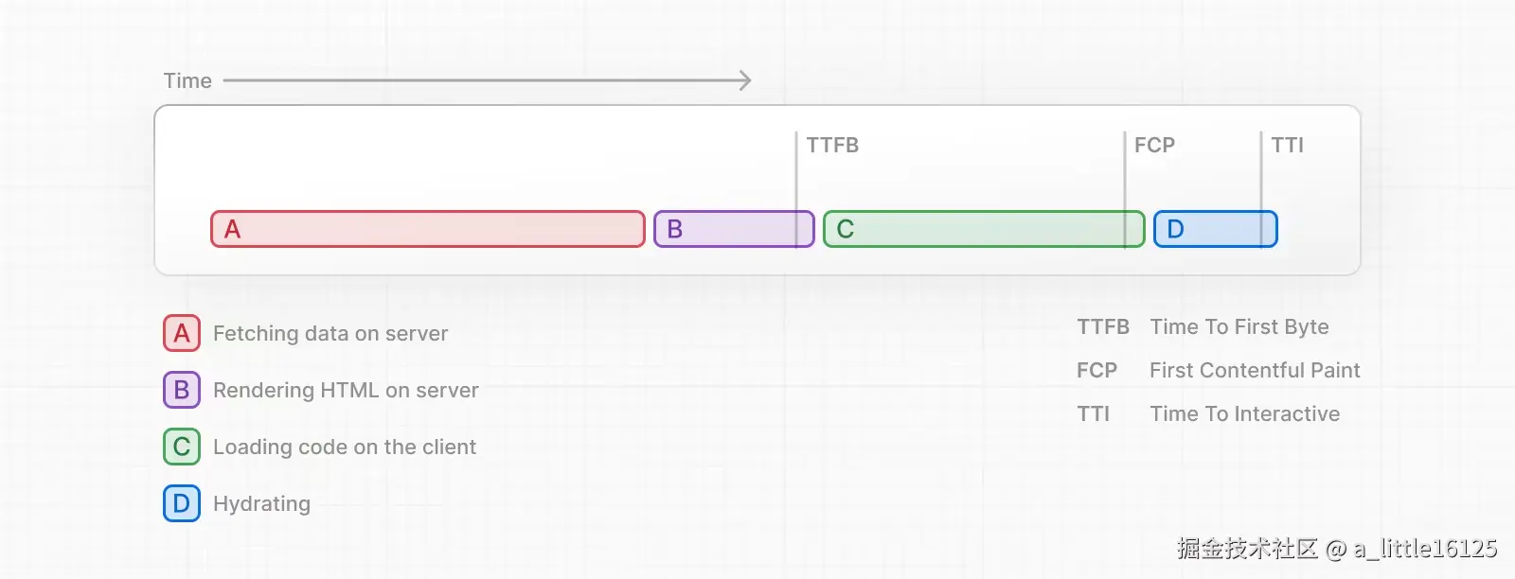The image size is (1515, 579).
Task: Click the FCP marker label in timeline
Action: pyautogui.click(x=1154, y=145)
